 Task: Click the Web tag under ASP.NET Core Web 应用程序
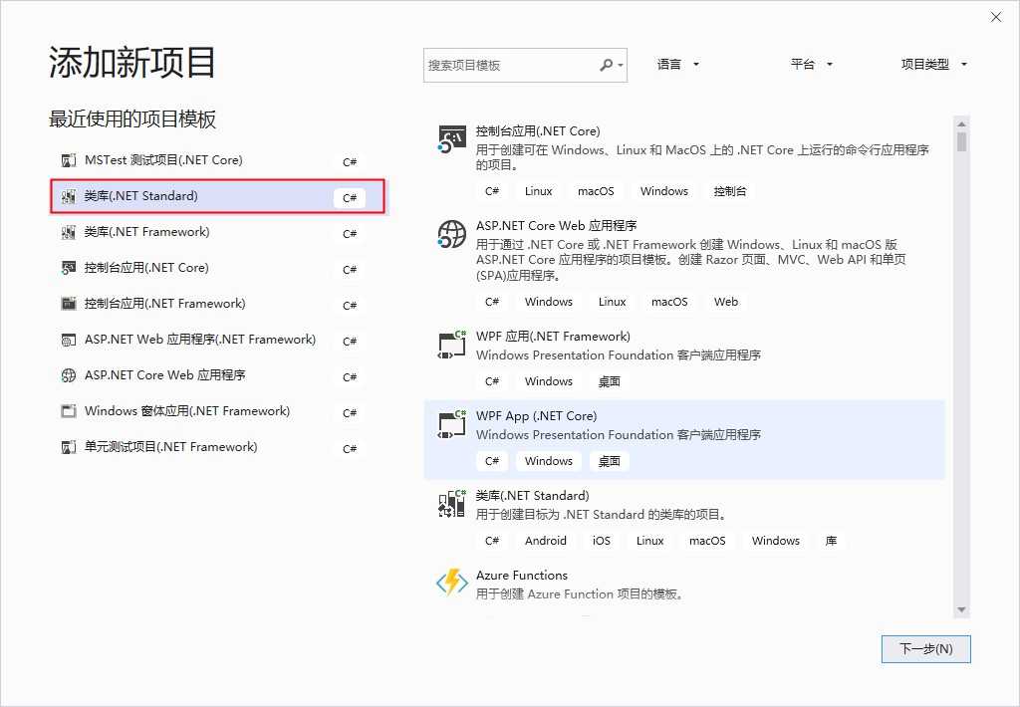click(726, 302)
